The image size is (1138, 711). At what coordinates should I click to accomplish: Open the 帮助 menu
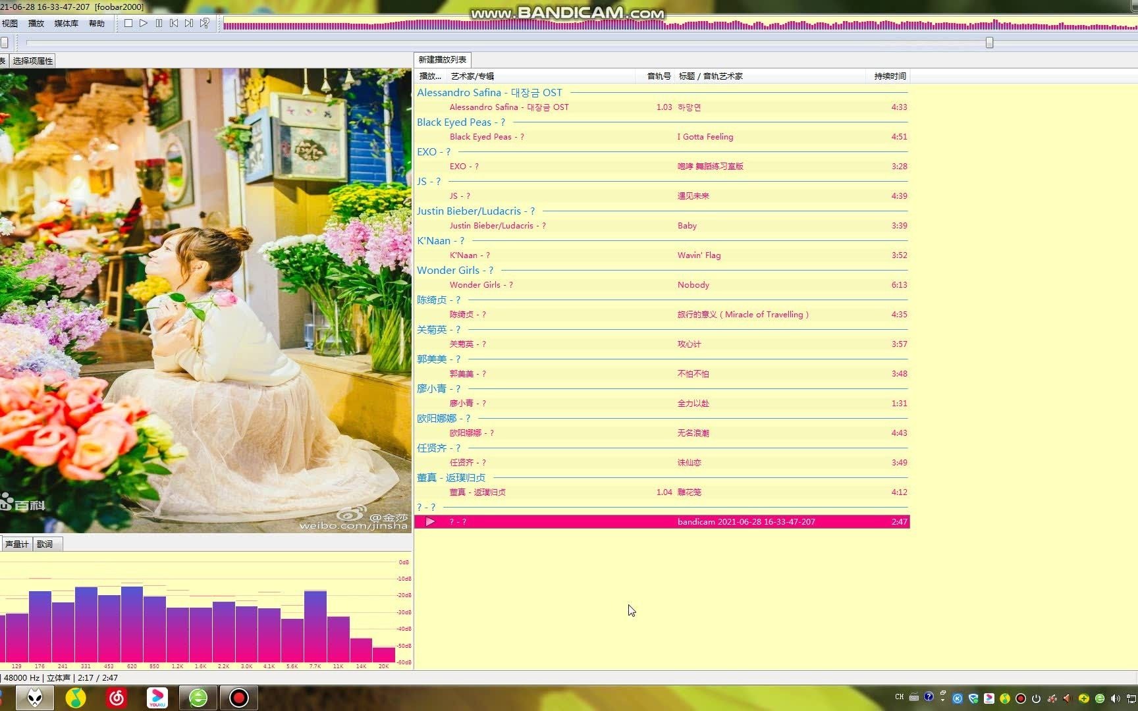tap(97, 23)
